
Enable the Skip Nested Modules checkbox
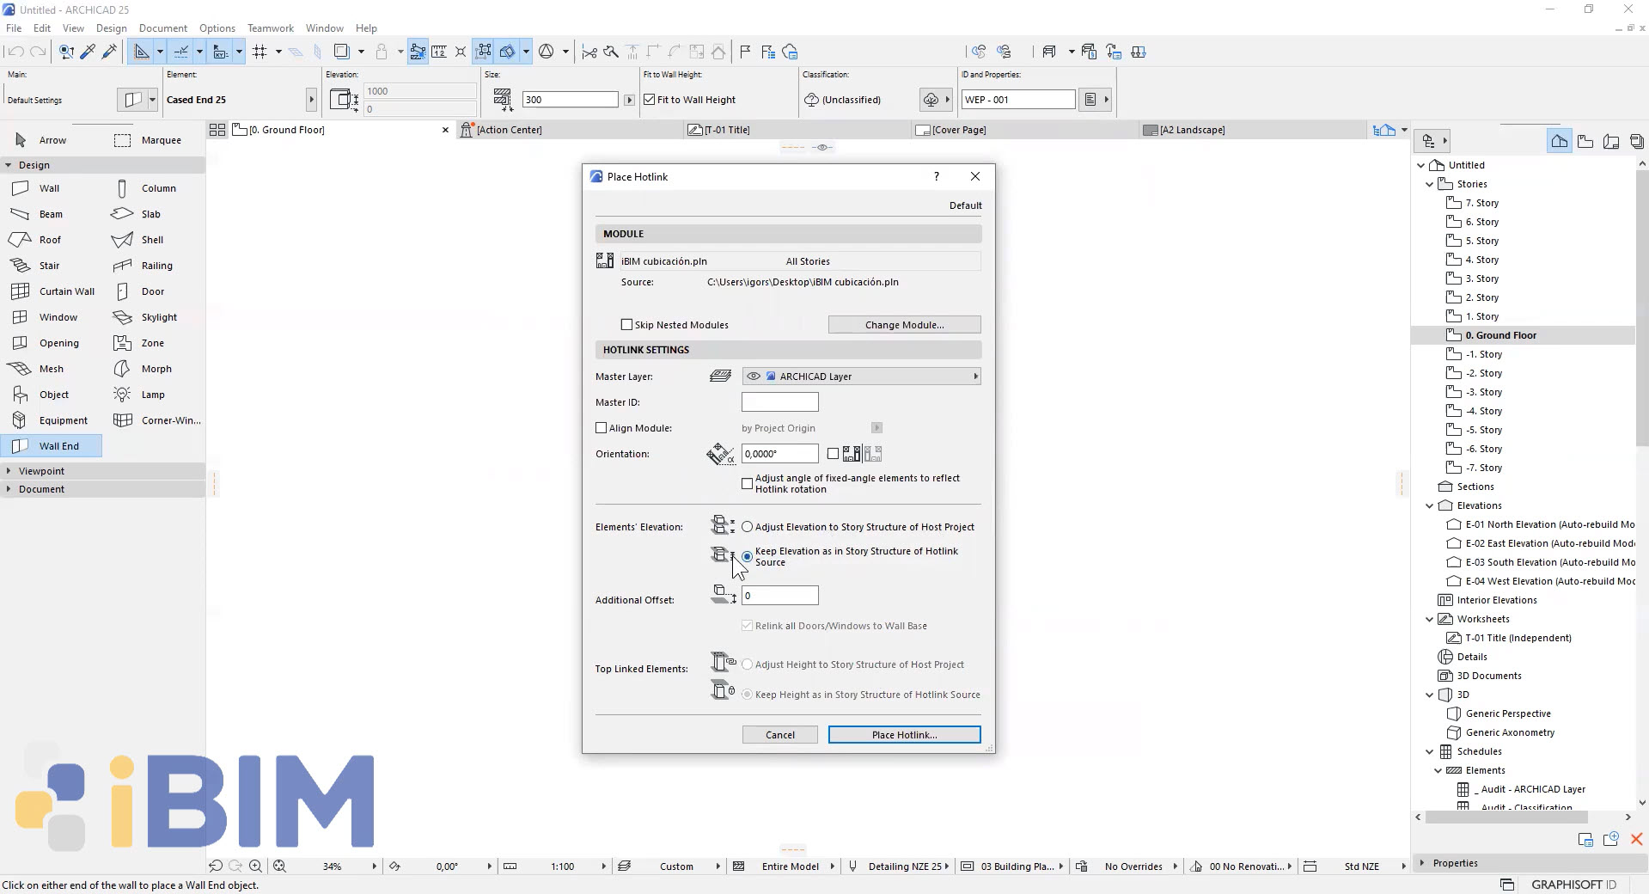[626, 325]
